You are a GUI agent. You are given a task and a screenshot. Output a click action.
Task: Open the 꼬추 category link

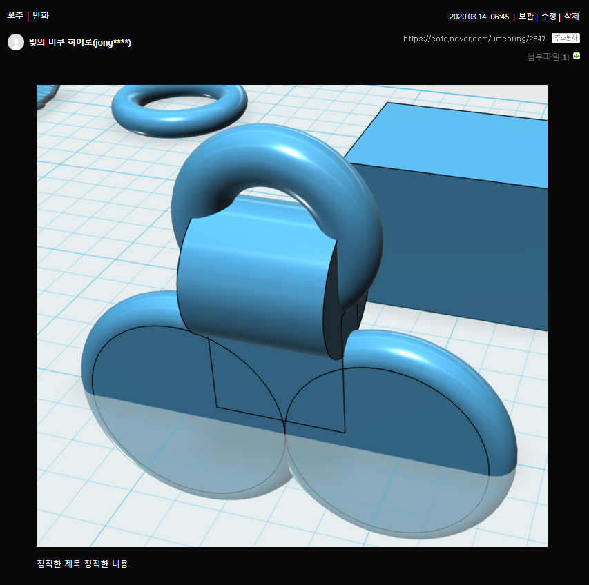tap(15, 15)
